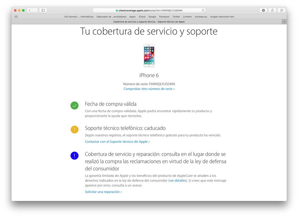The image size is (298, 217).
Task: Close the Safari window with red button
Action: [x=15, y=10]
